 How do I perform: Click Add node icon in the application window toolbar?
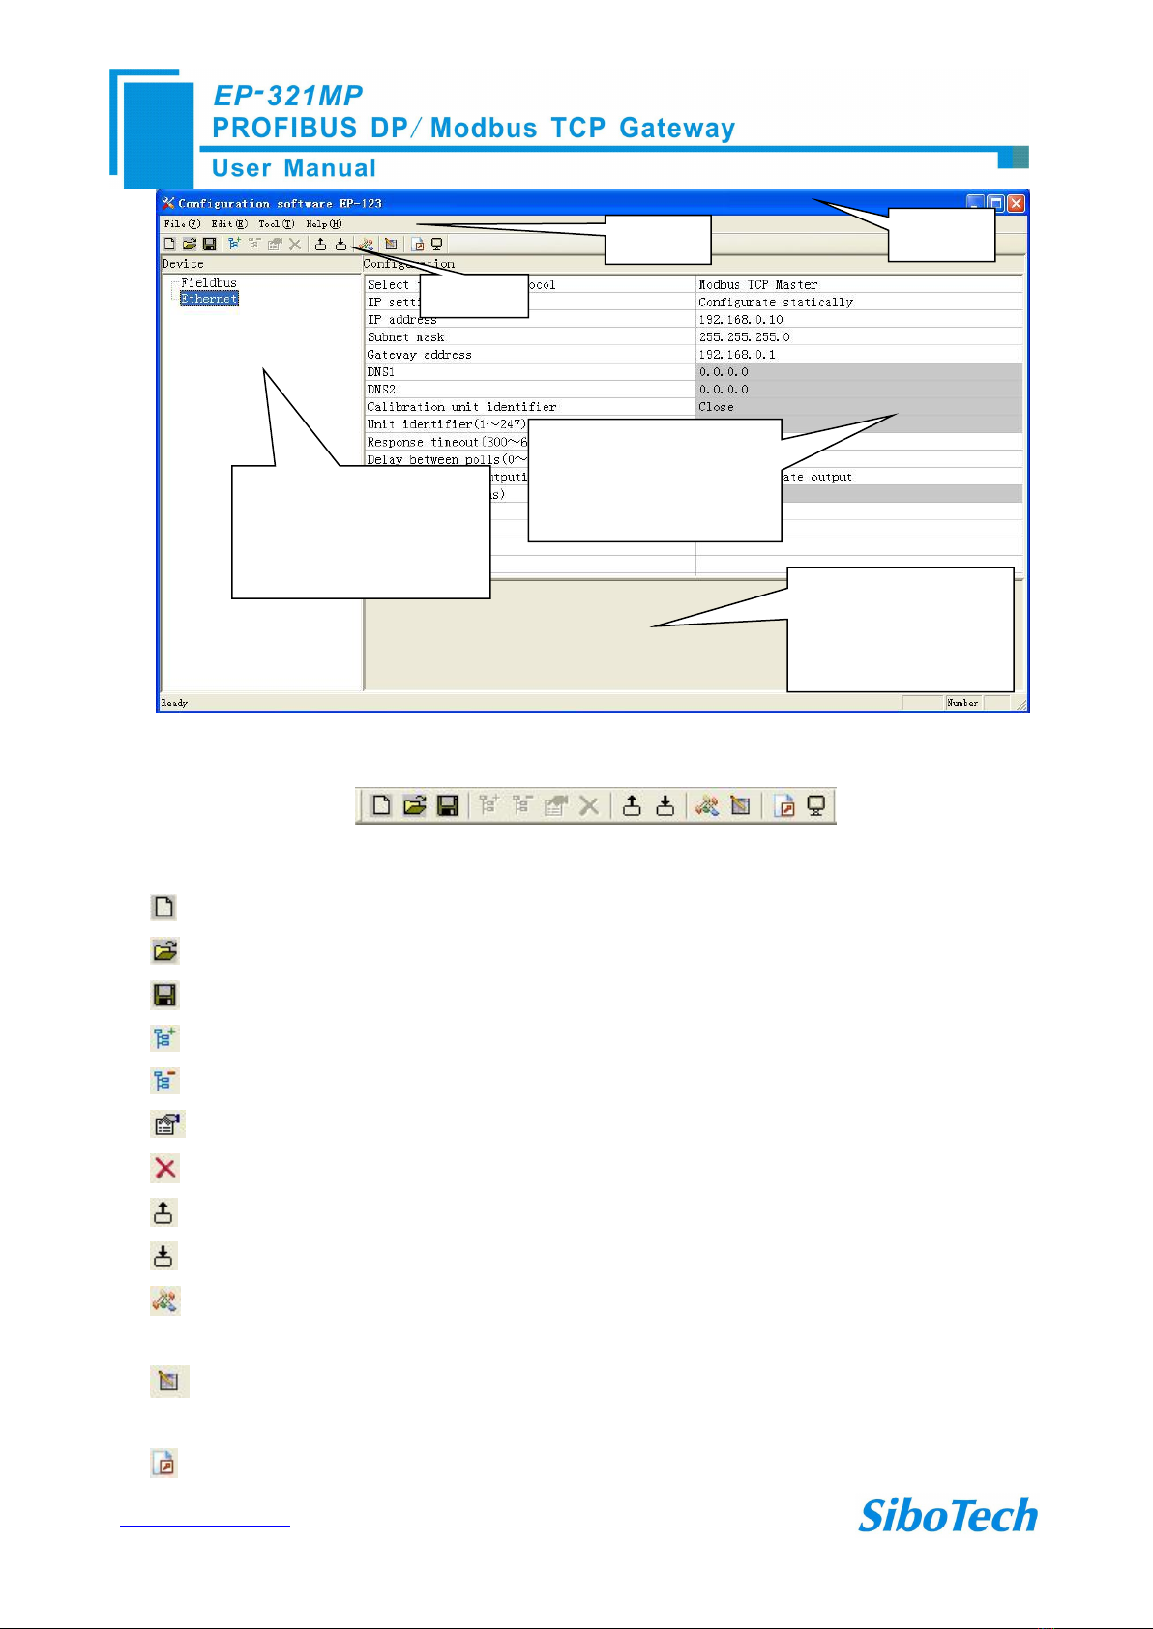click(234, 245)
